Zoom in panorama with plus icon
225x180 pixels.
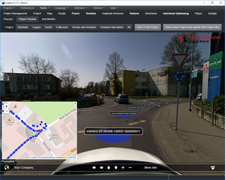tap(123, 168)
